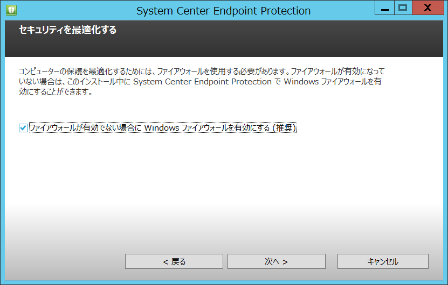
Task: Click the gap between 次へ and キャンセル buttons
Action: click(332, 261)
